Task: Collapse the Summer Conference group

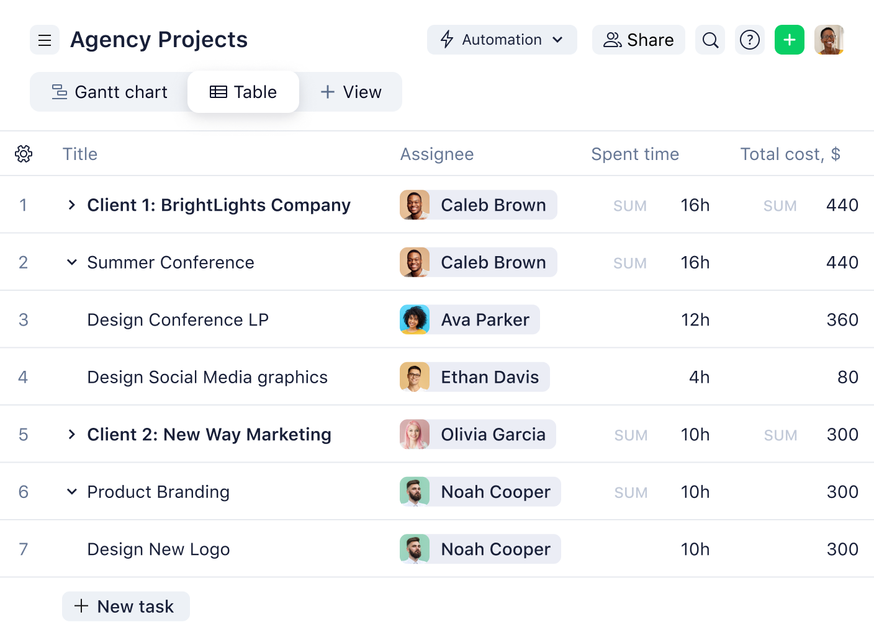Action: pyautogui.click(x=71, y=262)
